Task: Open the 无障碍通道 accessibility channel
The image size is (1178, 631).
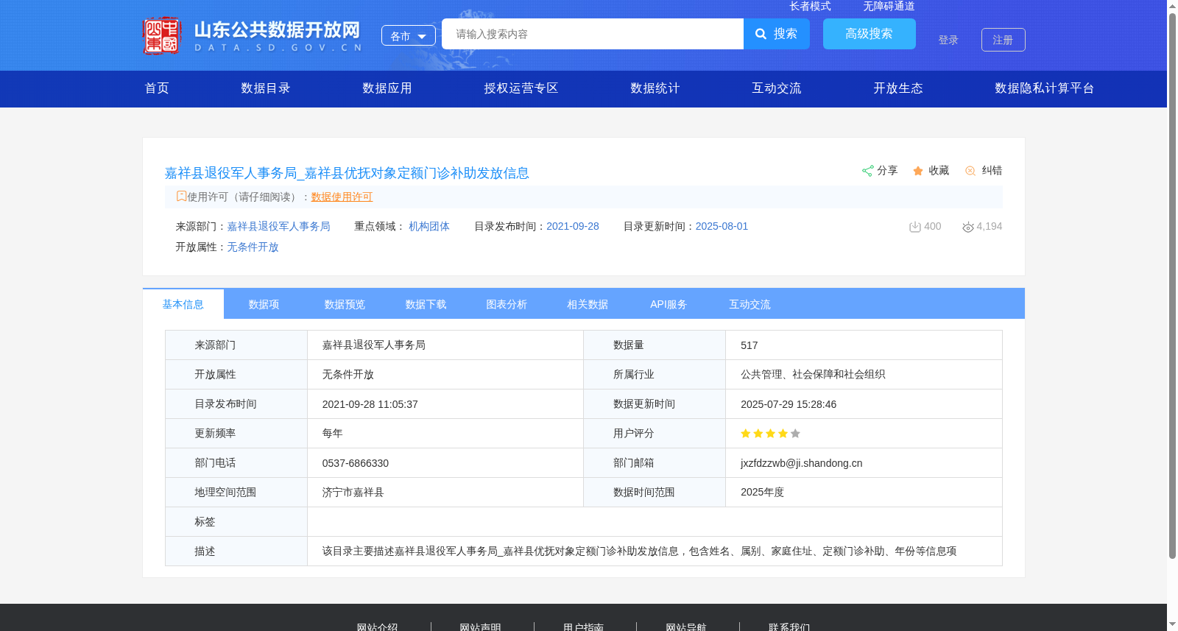Action: point(889,6)
